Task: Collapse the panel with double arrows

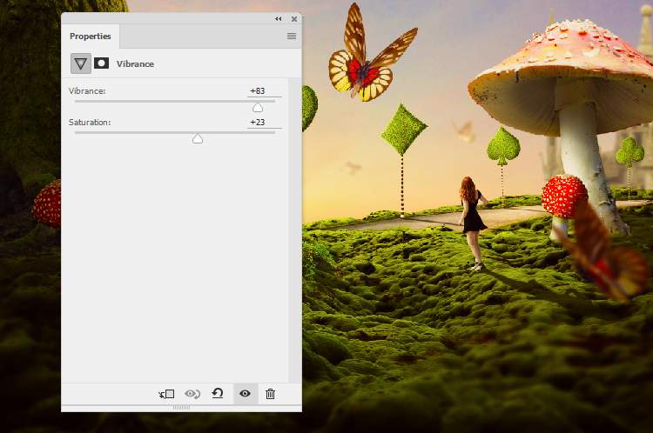Action: pos(279,19)
